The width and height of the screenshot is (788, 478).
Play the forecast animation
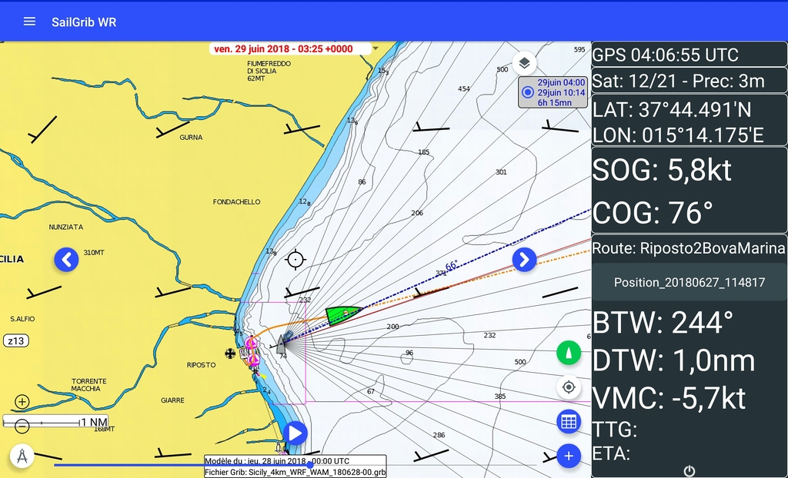(295, 433)
